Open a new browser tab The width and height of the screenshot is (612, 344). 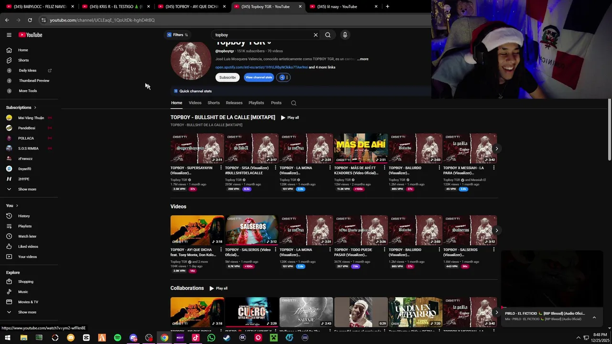[x=387, y=6]
